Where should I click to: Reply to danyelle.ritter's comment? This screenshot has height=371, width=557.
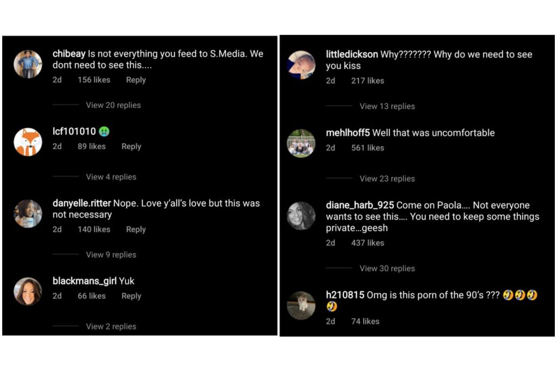(136, 230)
